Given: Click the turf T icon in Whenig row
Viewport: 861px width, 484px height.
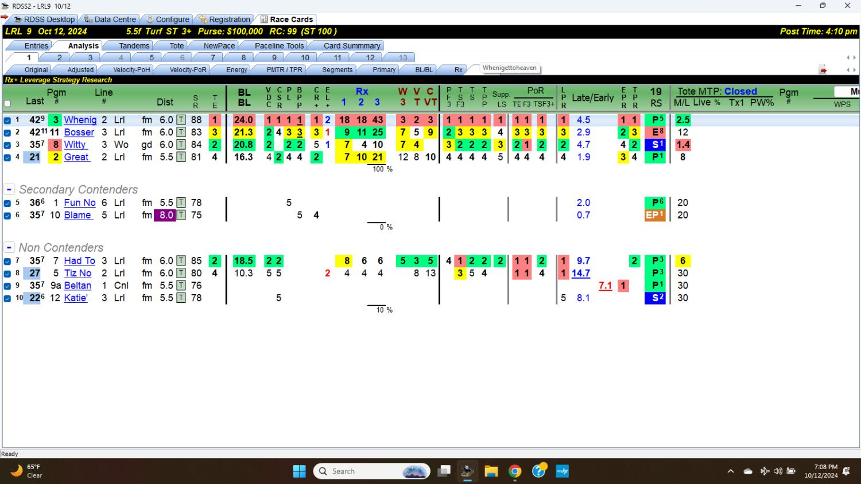Looking at the screenshot, I should pos(181,120).
